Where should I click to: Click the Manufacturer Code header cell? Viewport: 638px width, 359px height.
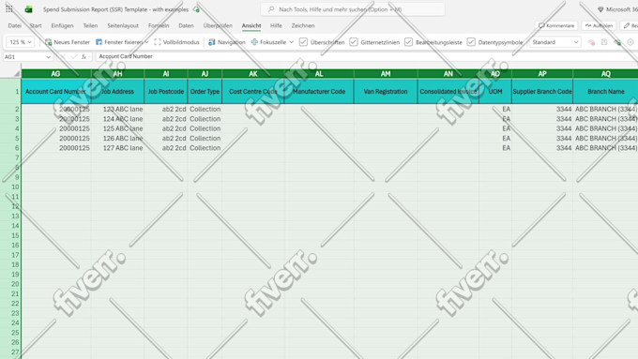tap(319, 92)
